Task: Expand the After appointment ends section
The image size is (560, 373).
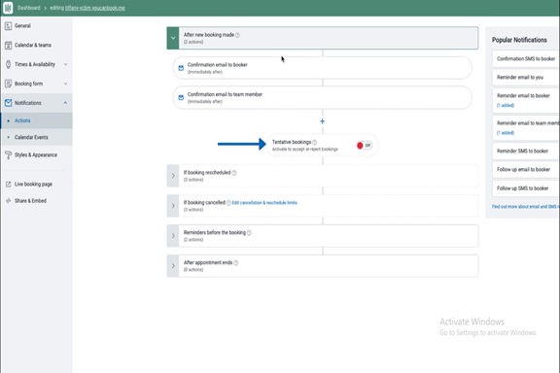Action: coord(173,265)
